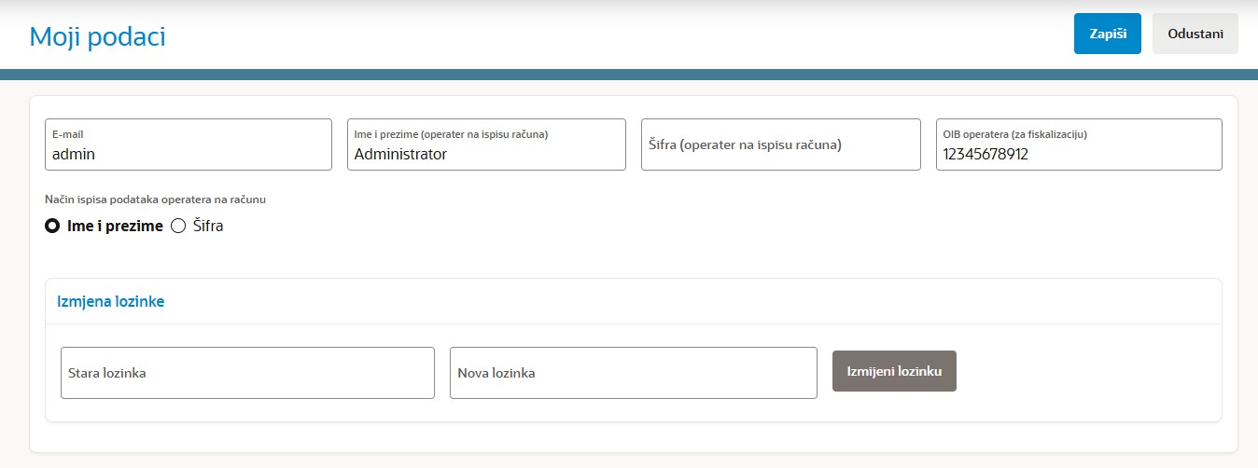Image resolution: width=1258 pixels, height=468 pixels.
Task: Focus the Stara lozinka password field
Action: coord(247,373)
